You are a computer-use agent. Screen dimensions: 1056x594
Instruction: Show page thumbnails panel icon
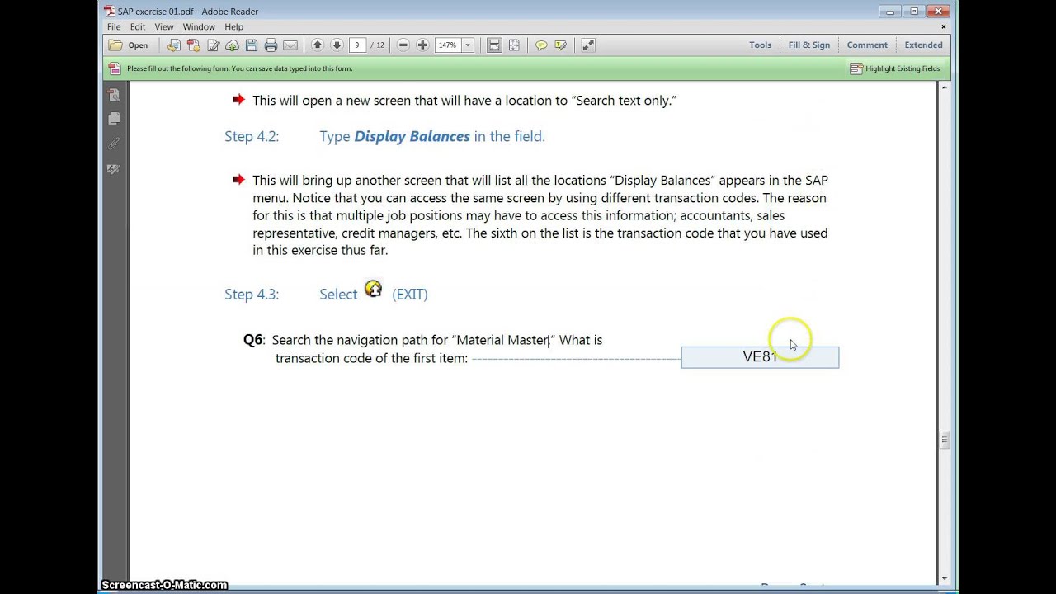click(x=114, y=95)
